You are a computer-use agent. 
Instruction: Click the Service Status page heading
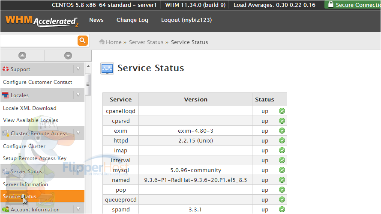pos(151,68)
